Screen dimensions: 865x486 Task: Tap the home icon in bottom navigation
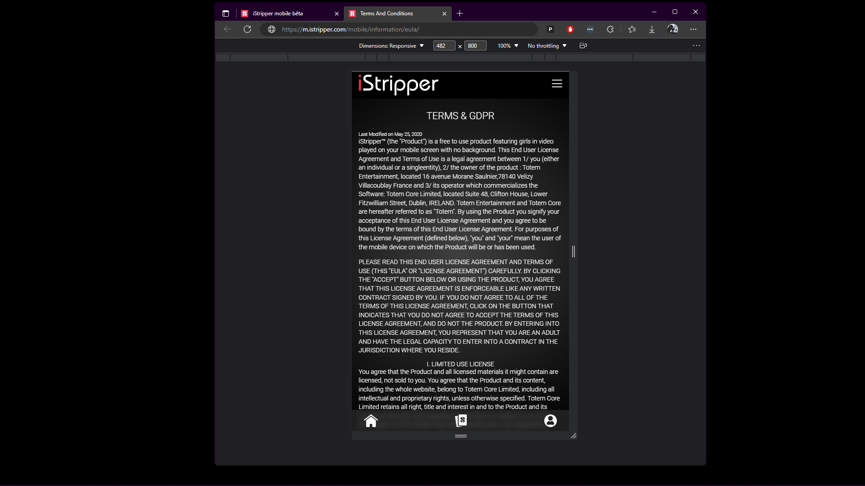coord(371,421)
